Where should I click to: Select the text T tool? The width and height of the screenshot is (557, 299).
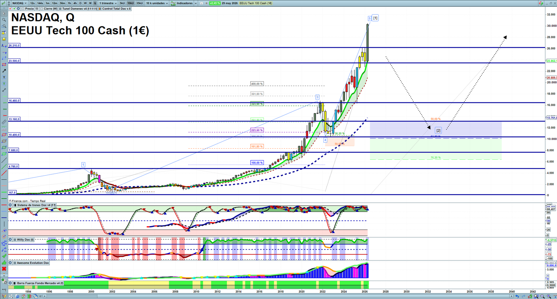[x=4, y=77]
